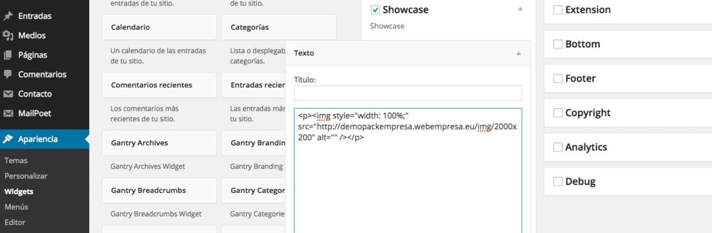712x233 pixels.
Task: Tick the Copyright checkbox
Action: point(557,113)
